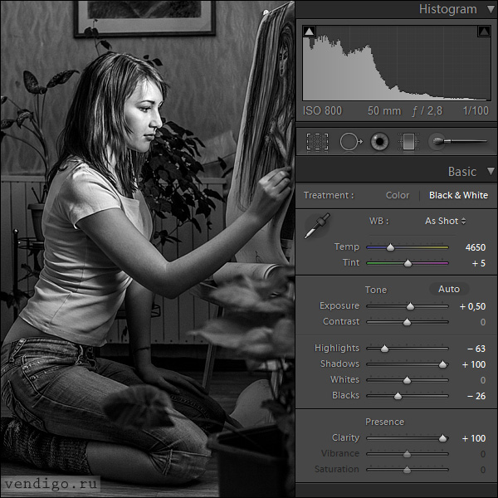The image size is (498, 498).
Task: Click the Shadows slider handle
Action: (442, 364)
